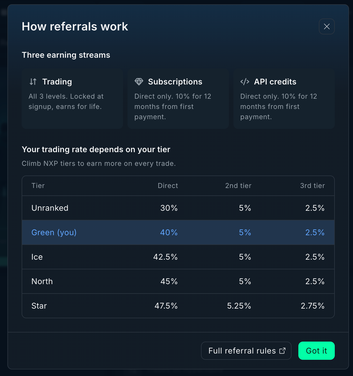Click the Ice tier row

click(x=178, y=257)
